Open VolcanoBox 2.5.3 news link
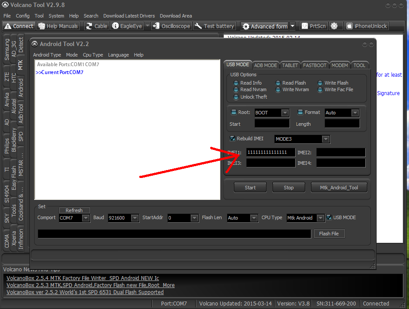The image size is (409, 309). coord(91,285)
